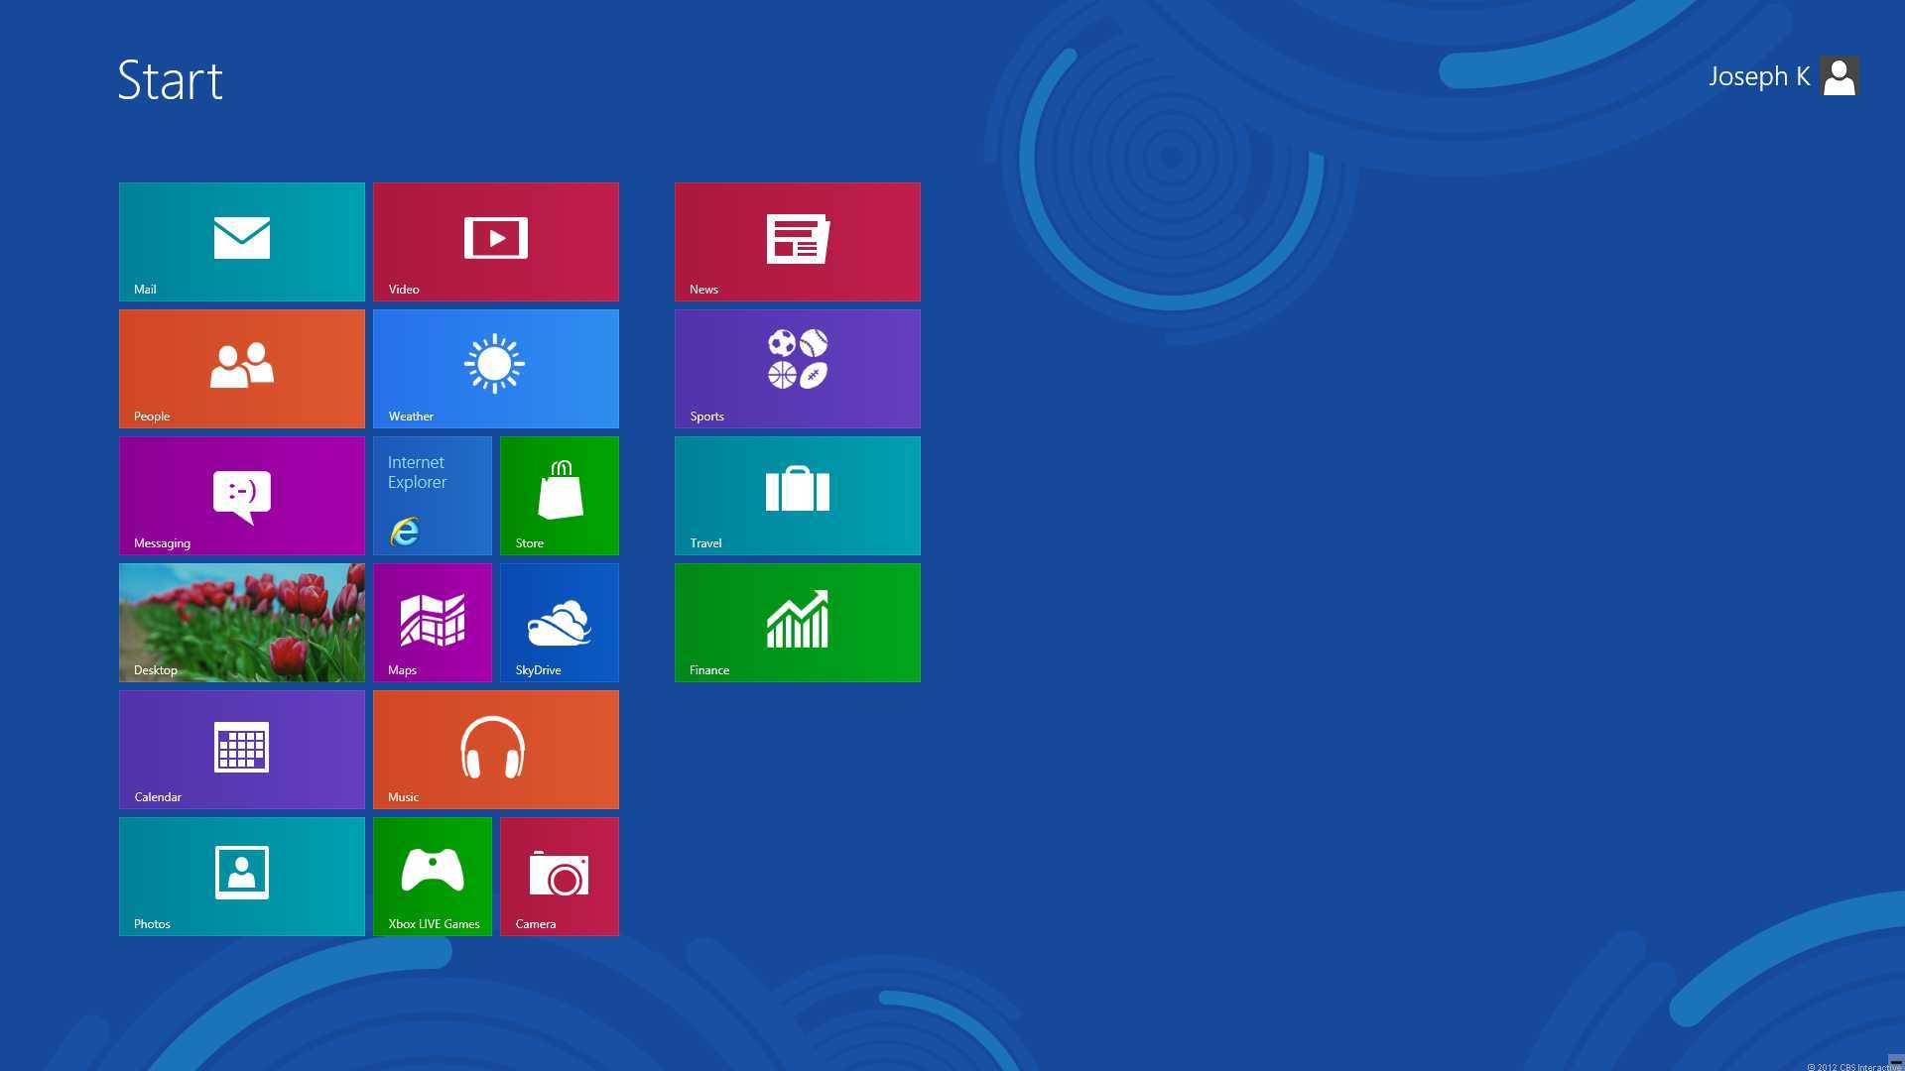Open the Finance tile
Image resolution: width=1905 pixels, height=1071 pixels.
pyautogui.click(x=798, y=623)
